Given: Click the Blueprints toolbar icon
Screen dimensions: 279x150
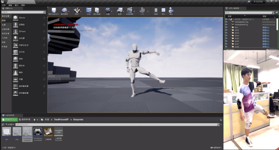Looking at the screenshot, I should click(x=120, y=11).
